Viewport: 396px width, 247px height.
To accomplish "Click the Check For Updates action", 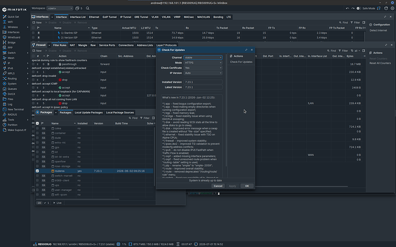I will [x=241, y=62].
